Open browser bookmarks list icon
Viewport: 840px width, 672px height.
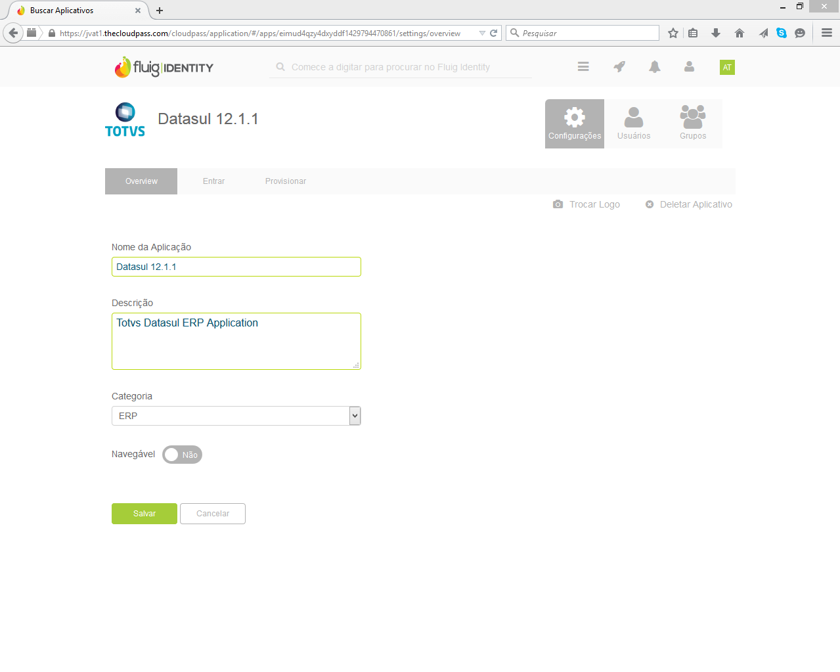(693, 33)
